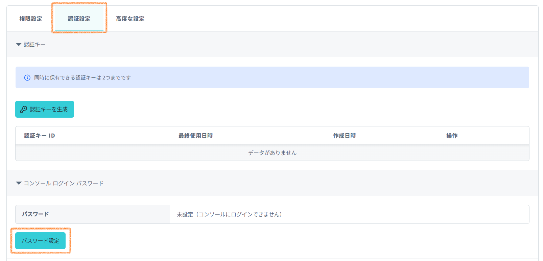
Task: Click the データがありません empty table message
Action: [273, 153]
